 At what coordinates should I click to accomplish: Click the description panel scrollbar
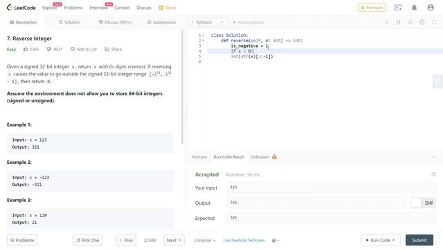(x=182, y=88)
